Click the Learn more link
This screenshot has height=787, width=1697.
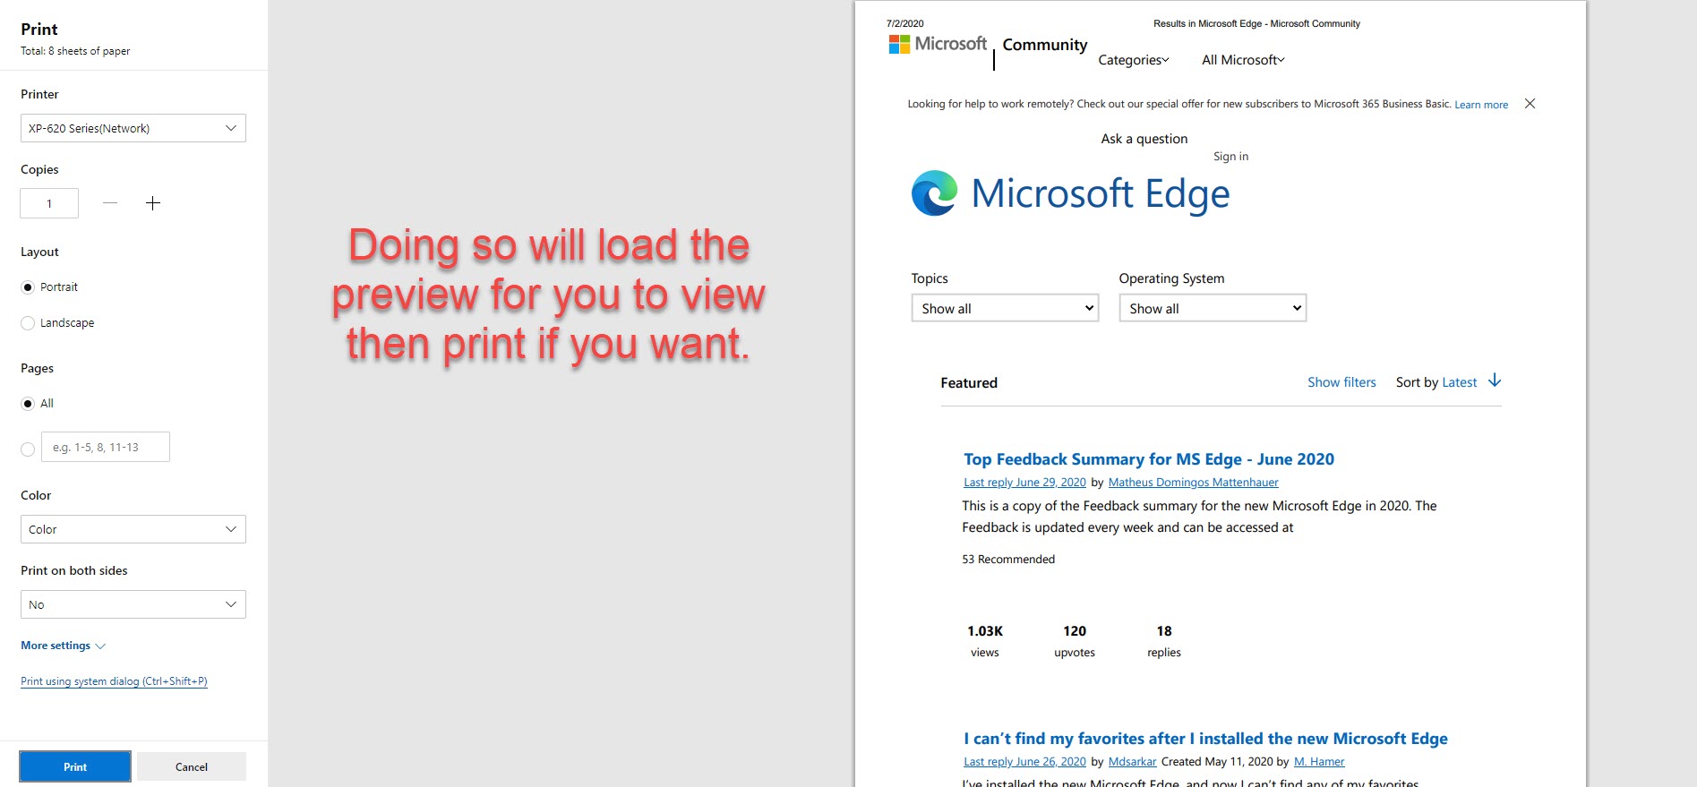pos(1481,105)
